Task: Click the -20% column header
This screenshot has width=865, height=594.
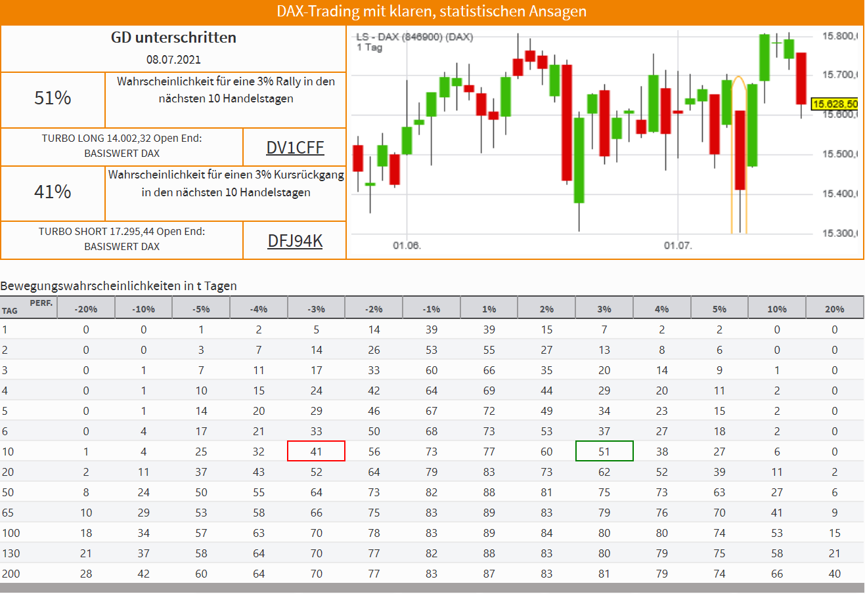Action: click(x=86, y=309)
